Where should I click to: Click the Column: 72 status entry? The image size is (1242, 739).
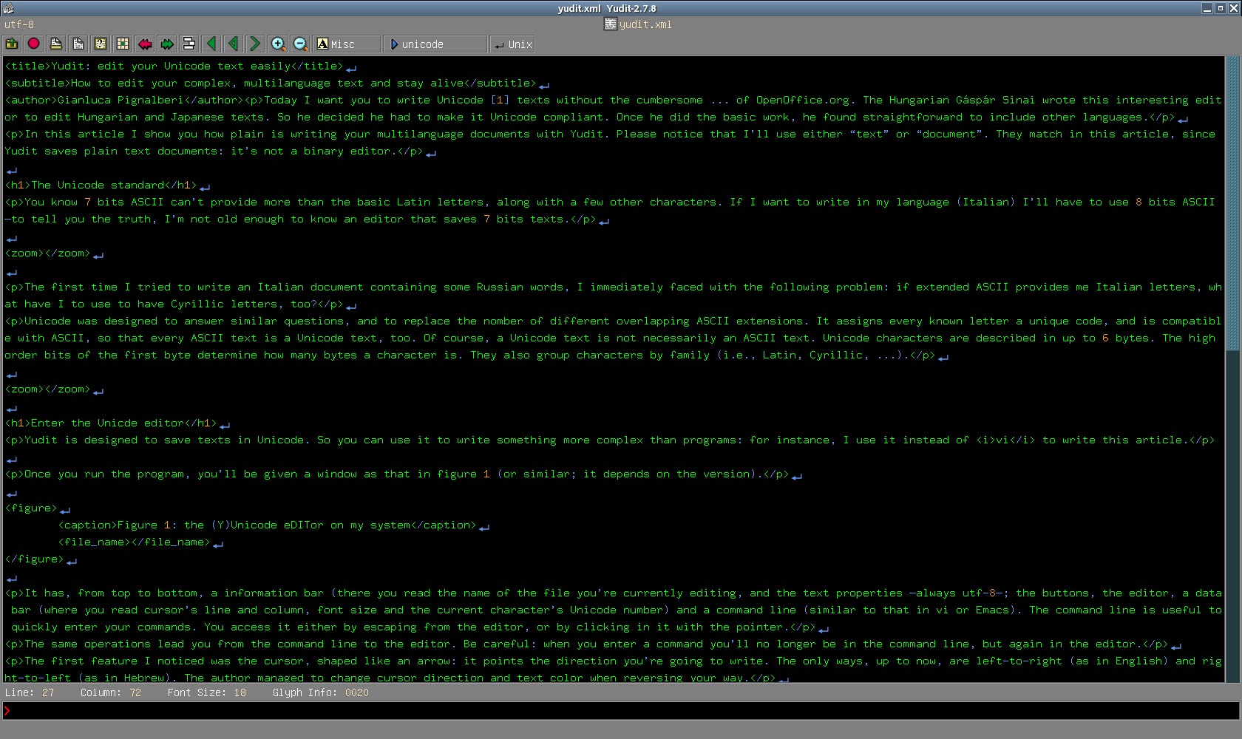[111, 692]
